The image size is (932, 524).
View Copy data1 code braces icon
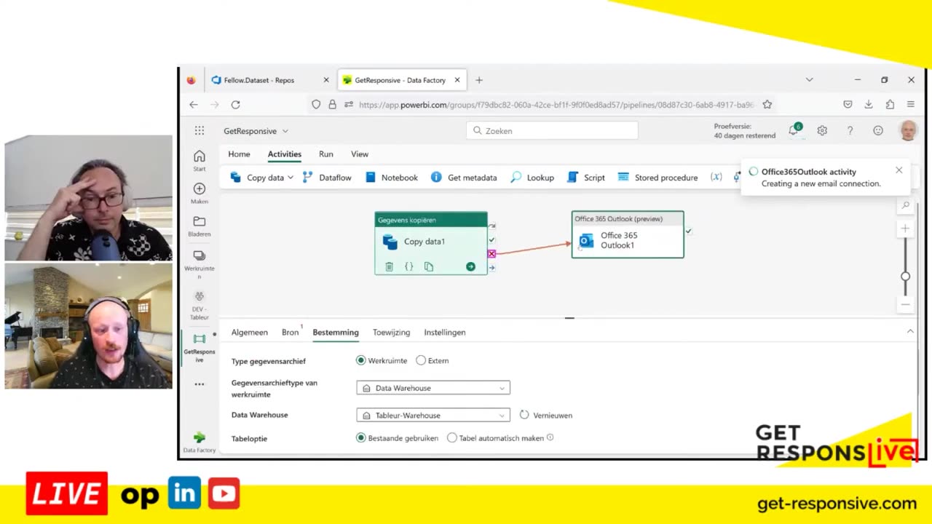408,267
